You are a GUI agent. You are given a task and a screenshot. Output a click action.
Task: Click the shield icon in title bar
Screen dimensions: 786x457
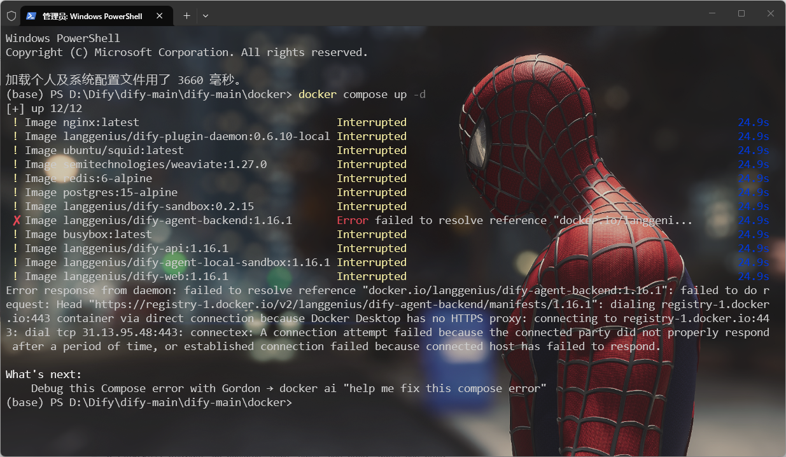11,16
